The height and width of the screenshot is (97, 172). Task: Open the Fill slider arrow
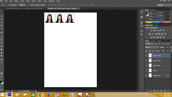click(171, 51)
